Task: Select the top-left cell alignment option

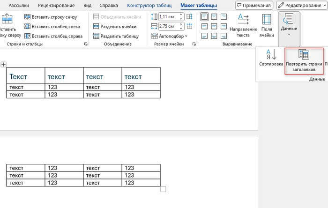Action: 204,17
